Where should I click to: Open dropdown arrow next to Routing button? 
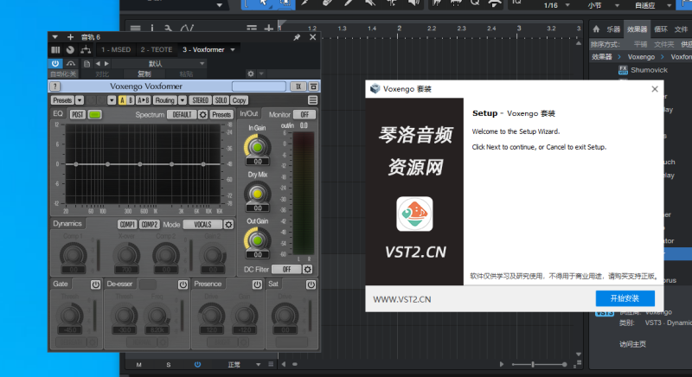pos(183,100)
